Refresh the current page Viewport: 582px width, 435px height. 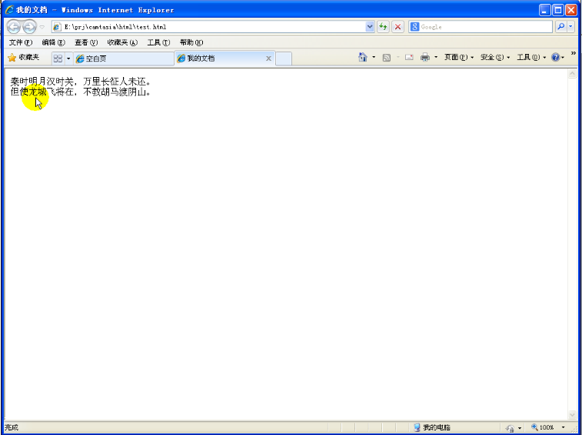[383, 27]
